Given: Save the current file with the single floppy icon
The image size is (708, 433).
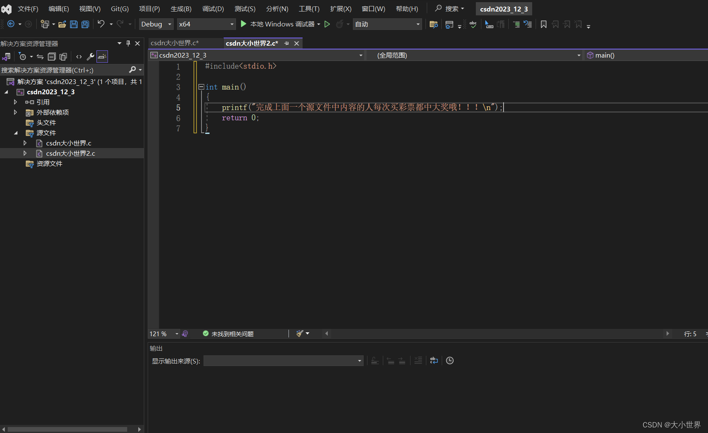Looking at the screenshot, I should click(74, 24).
